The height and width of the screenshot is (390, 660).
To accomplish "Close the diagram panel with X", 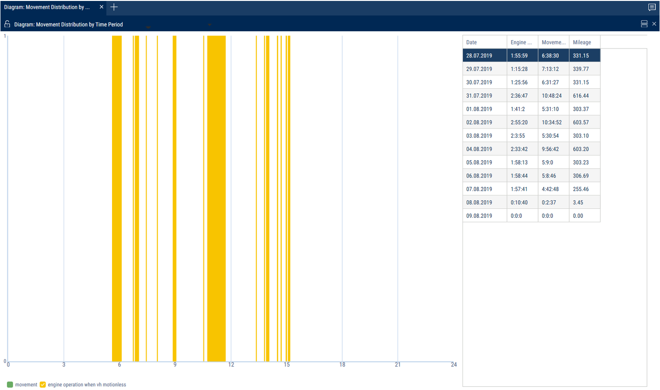I will point(654,24).
